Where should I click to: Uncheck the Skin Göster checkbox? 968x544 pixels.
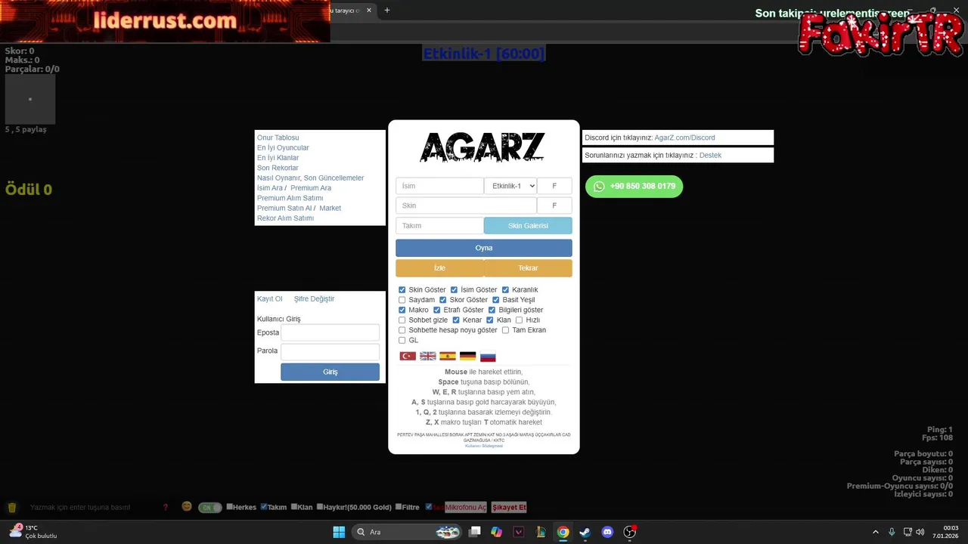[402, 290]
